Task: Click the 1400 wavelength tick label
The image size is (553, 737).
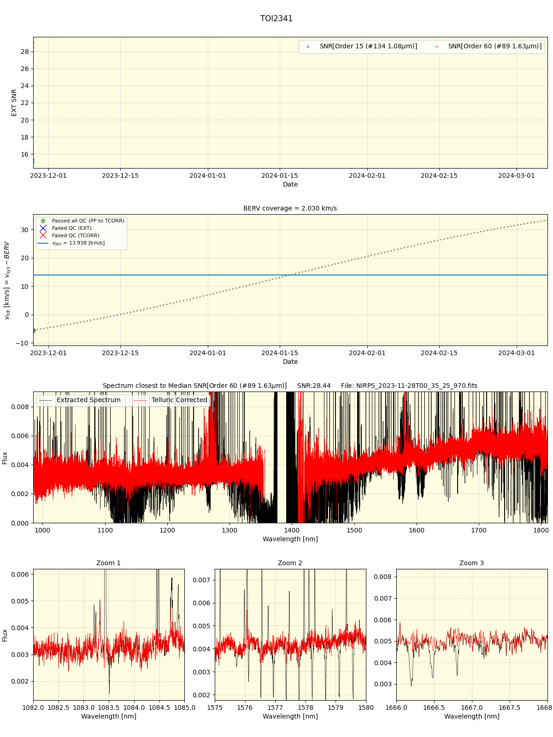Action: pyautogui.click(x=292, y=530)
